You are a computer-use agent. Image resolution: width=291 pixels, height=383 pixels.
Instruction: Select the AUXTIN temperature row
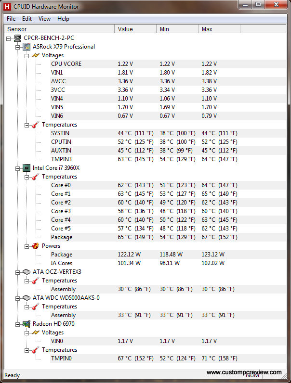point(168,151)
